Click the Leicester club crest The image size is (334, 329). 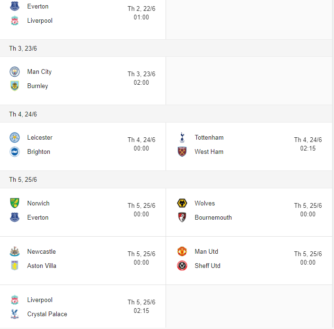[x=15, y=138]
